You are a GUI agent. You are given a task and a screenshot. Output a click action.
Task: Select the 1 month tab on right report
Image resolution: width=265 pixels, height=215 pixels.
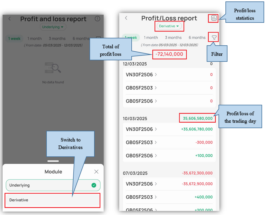click(151, 38)
